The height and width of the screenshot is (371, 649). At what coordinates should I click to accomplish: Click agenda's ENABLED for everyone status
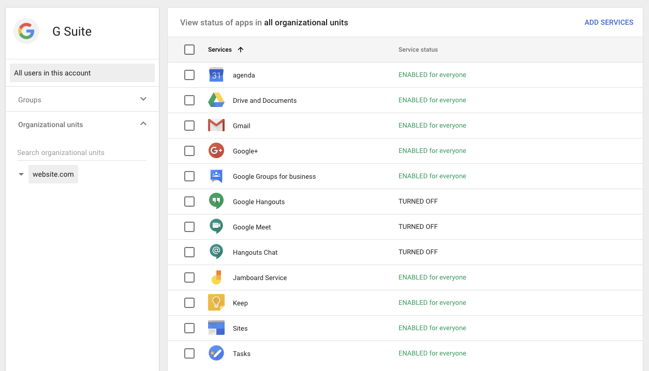432,75
